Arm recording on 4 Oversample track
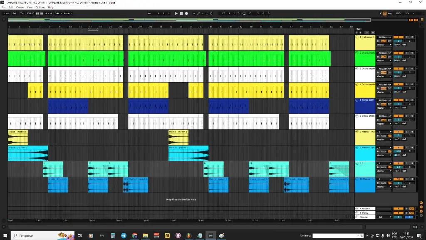Screen dimensions: 426x240 412,84
